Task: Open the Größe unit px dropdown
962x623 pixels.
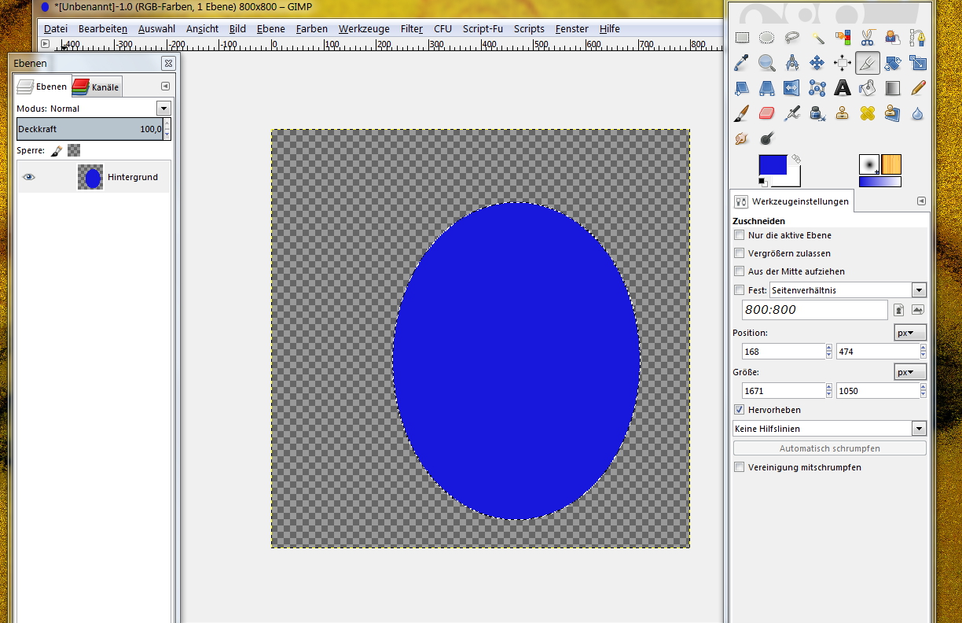Action: (x=911, y=372)
